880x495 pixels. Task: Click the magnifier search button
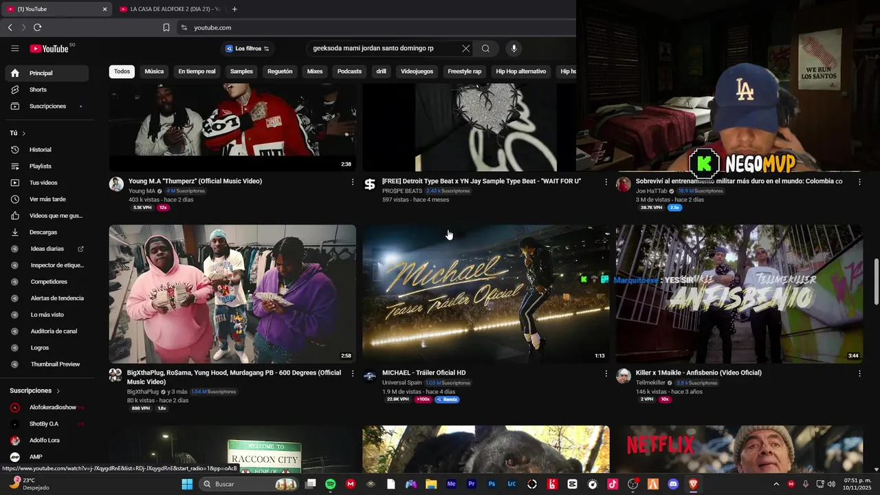pyautogui.click(x=485, y=48)
